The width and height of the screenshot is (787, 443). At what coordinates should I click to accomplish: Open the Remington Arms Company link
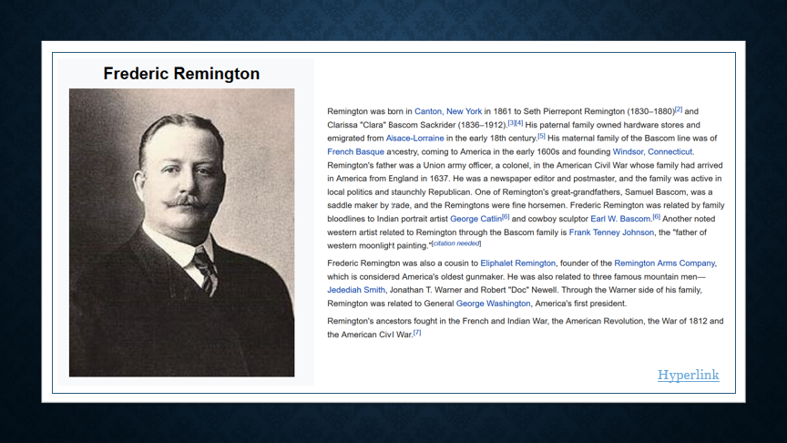click(665, 263)
